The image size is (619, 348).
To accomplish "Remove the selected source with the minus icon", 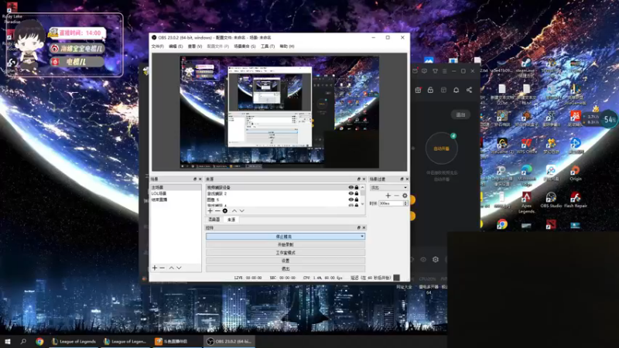I will (x=217, y=211).
